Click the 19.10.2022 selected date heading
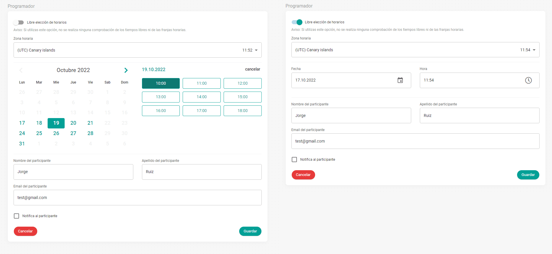 click(154, 70)
